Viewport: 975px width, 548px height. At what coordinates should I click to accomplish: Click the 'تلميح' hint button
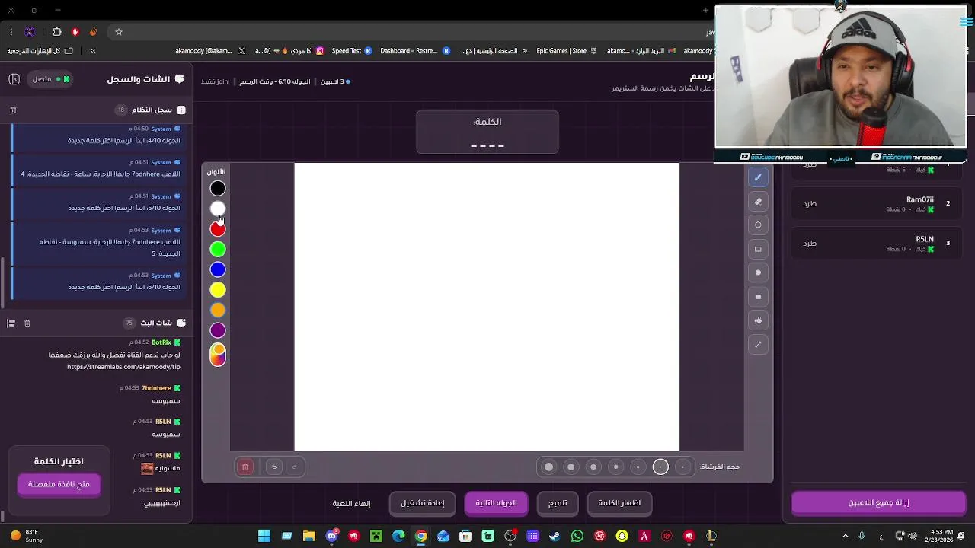pyautogui.click(x=558, y=503)
